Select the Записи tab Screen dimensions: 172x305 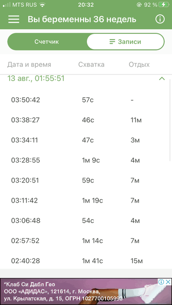(125, 41)
